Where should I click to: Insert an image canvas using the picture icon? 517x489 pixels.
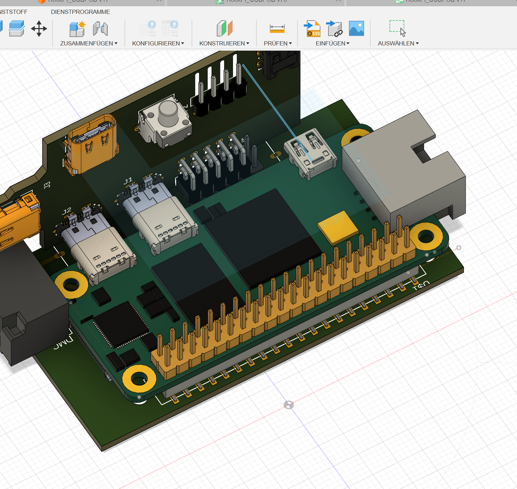tap(356, 28)
